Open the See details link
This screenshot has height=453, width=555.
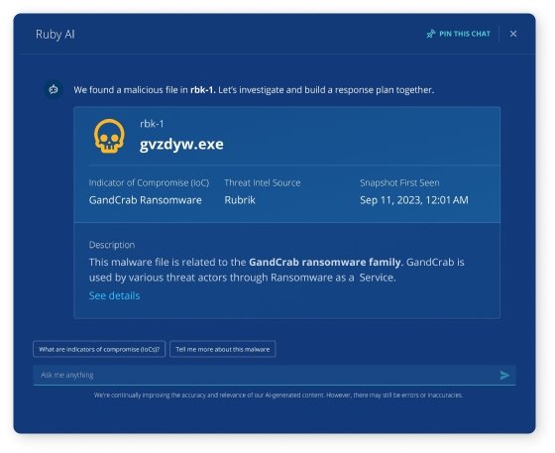point(114,295)
